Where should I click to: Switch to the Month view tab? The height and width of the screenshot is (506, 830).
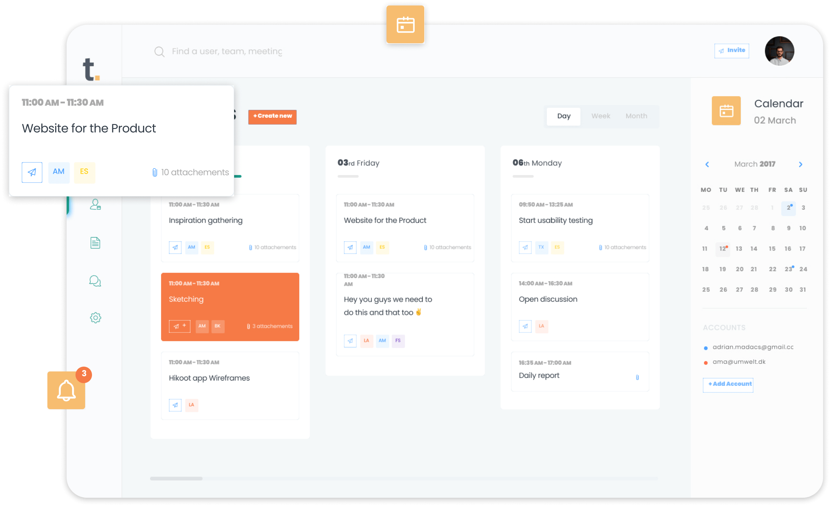coord(636,116)
